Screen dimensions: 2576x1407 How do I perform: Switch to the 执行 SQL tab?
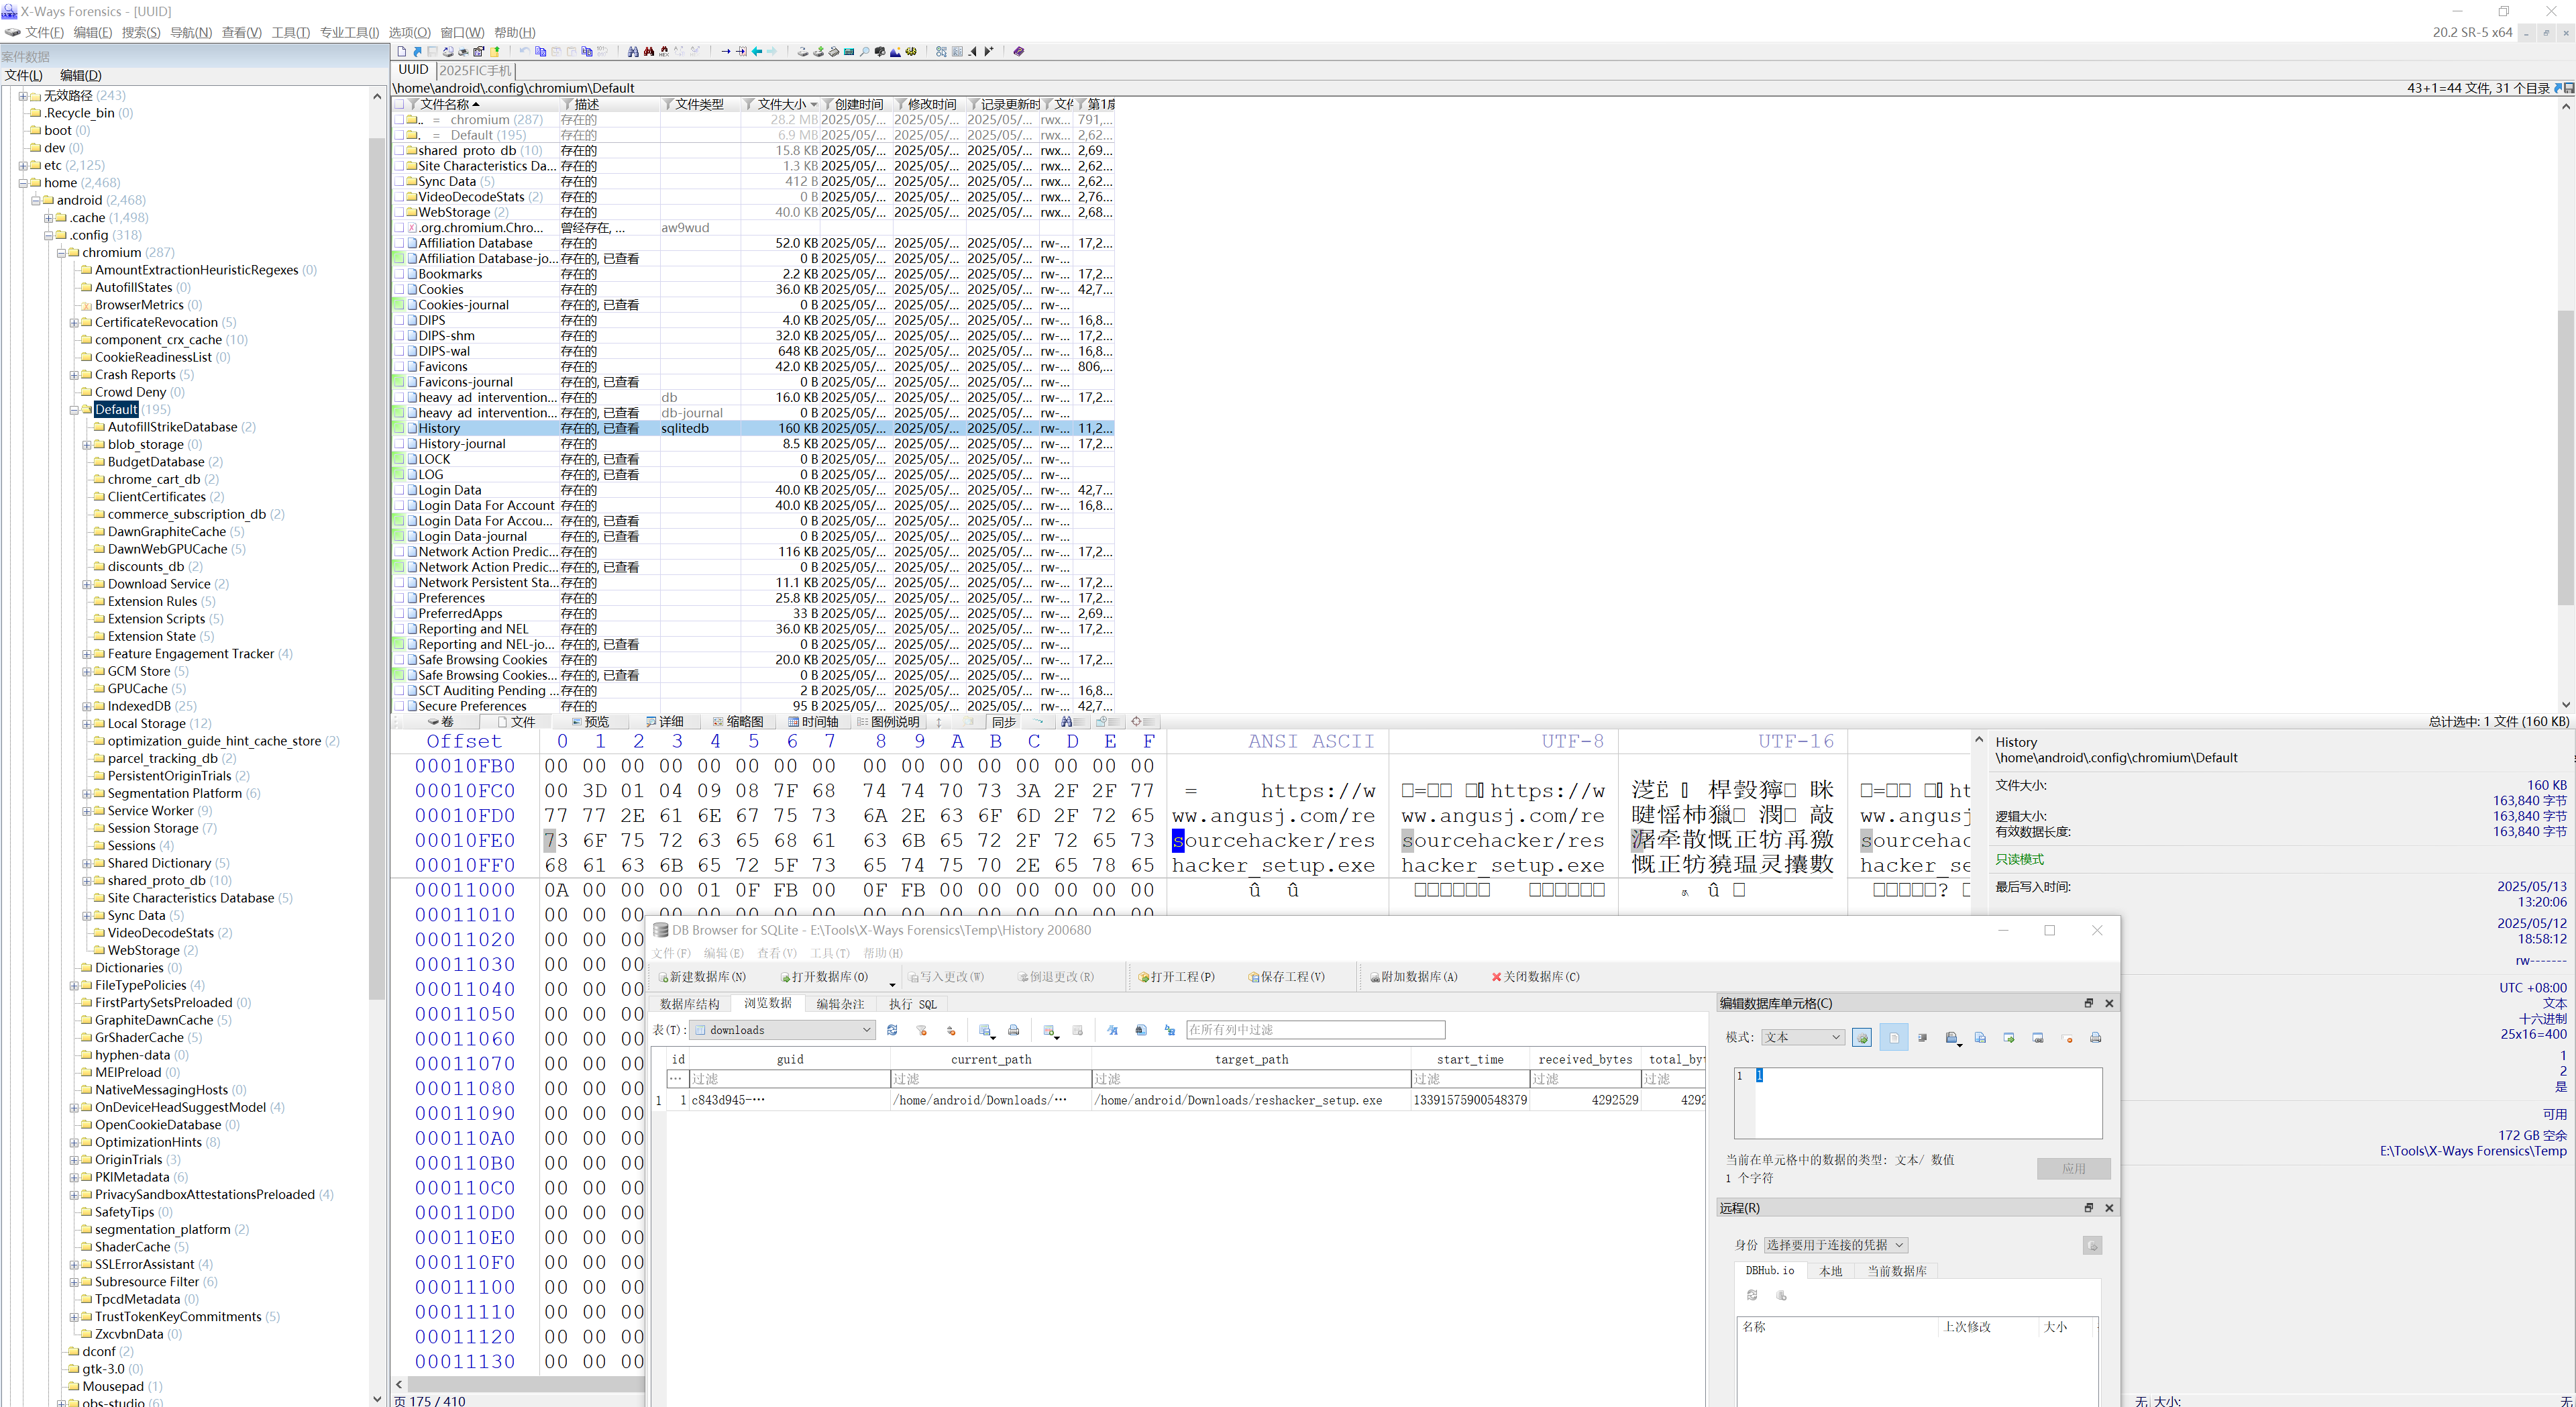click(x=912, y=1004)
